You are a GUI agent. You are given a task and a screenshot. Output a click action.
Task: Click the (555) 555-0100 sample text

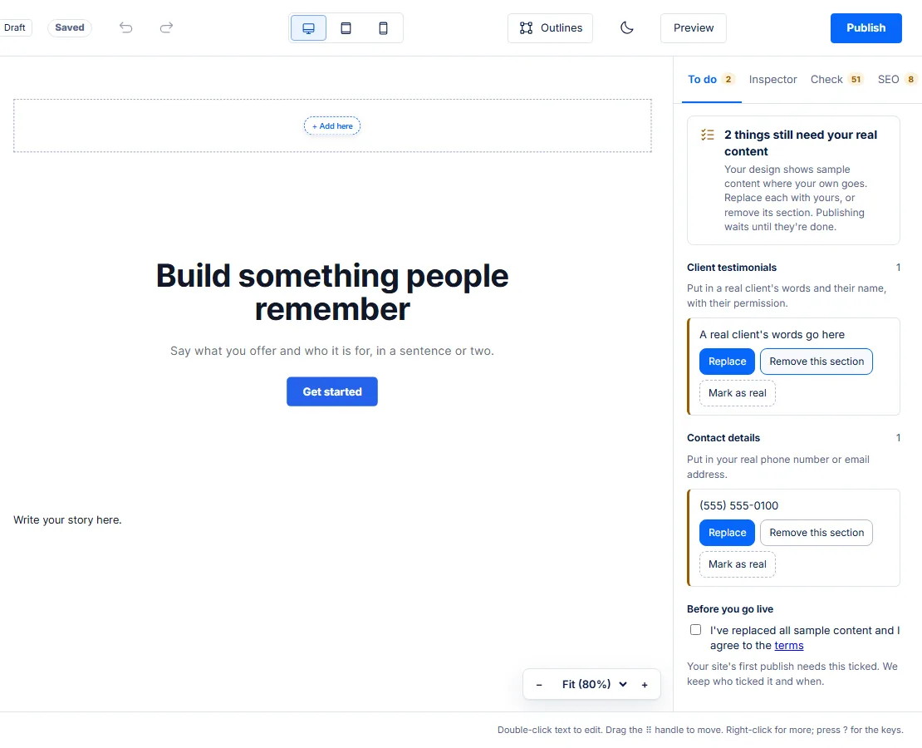click(x=738, y=505)
